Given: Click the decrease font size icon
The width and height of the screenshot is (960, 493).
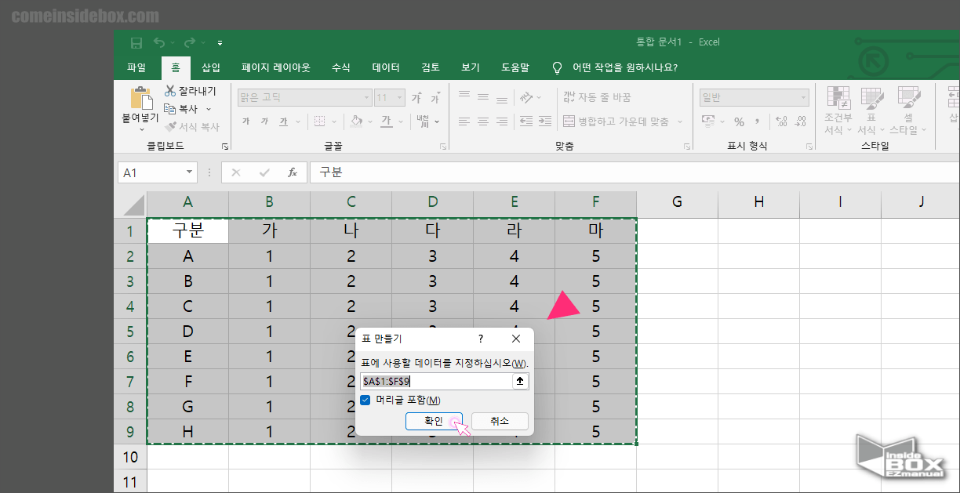Looking at the screenshot, I should click(435, 98).
